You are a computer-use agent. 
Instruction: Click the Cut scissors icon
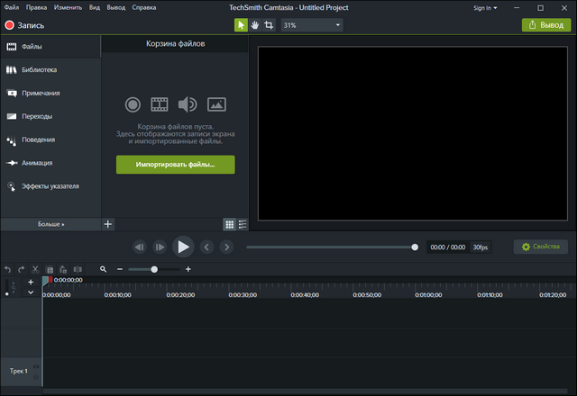[x=35, y=269]
